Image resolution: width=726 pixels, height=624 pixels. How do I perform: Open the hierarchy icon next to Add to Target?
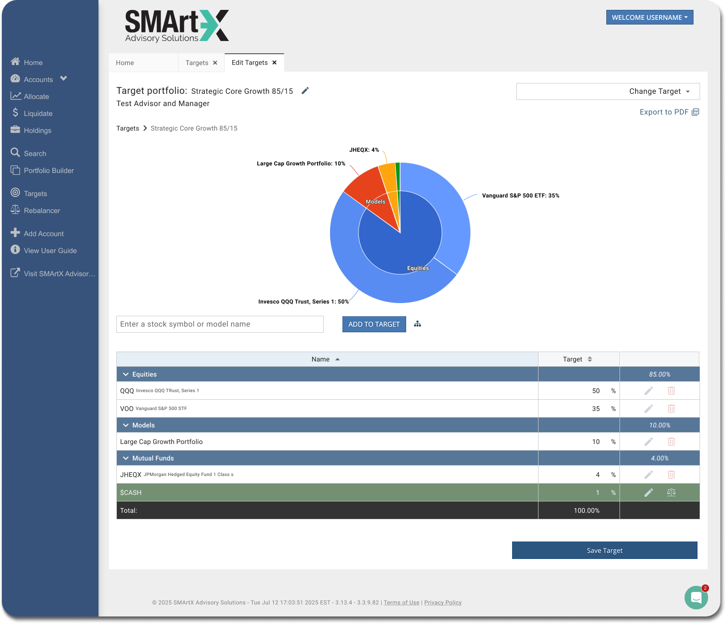tap(417, 324)
